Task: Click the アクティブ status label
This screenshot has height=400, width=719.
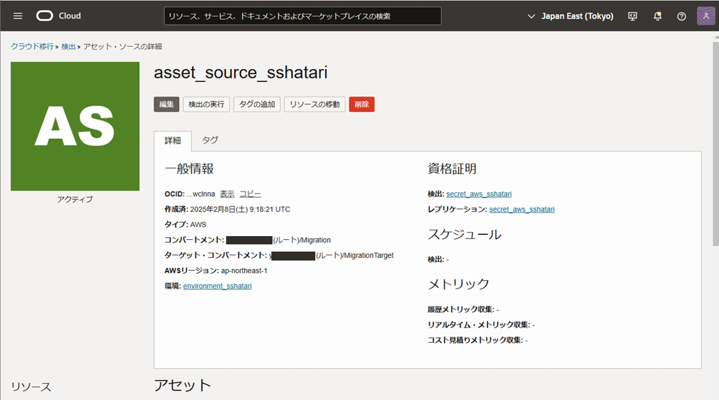Action: [75, 199]
